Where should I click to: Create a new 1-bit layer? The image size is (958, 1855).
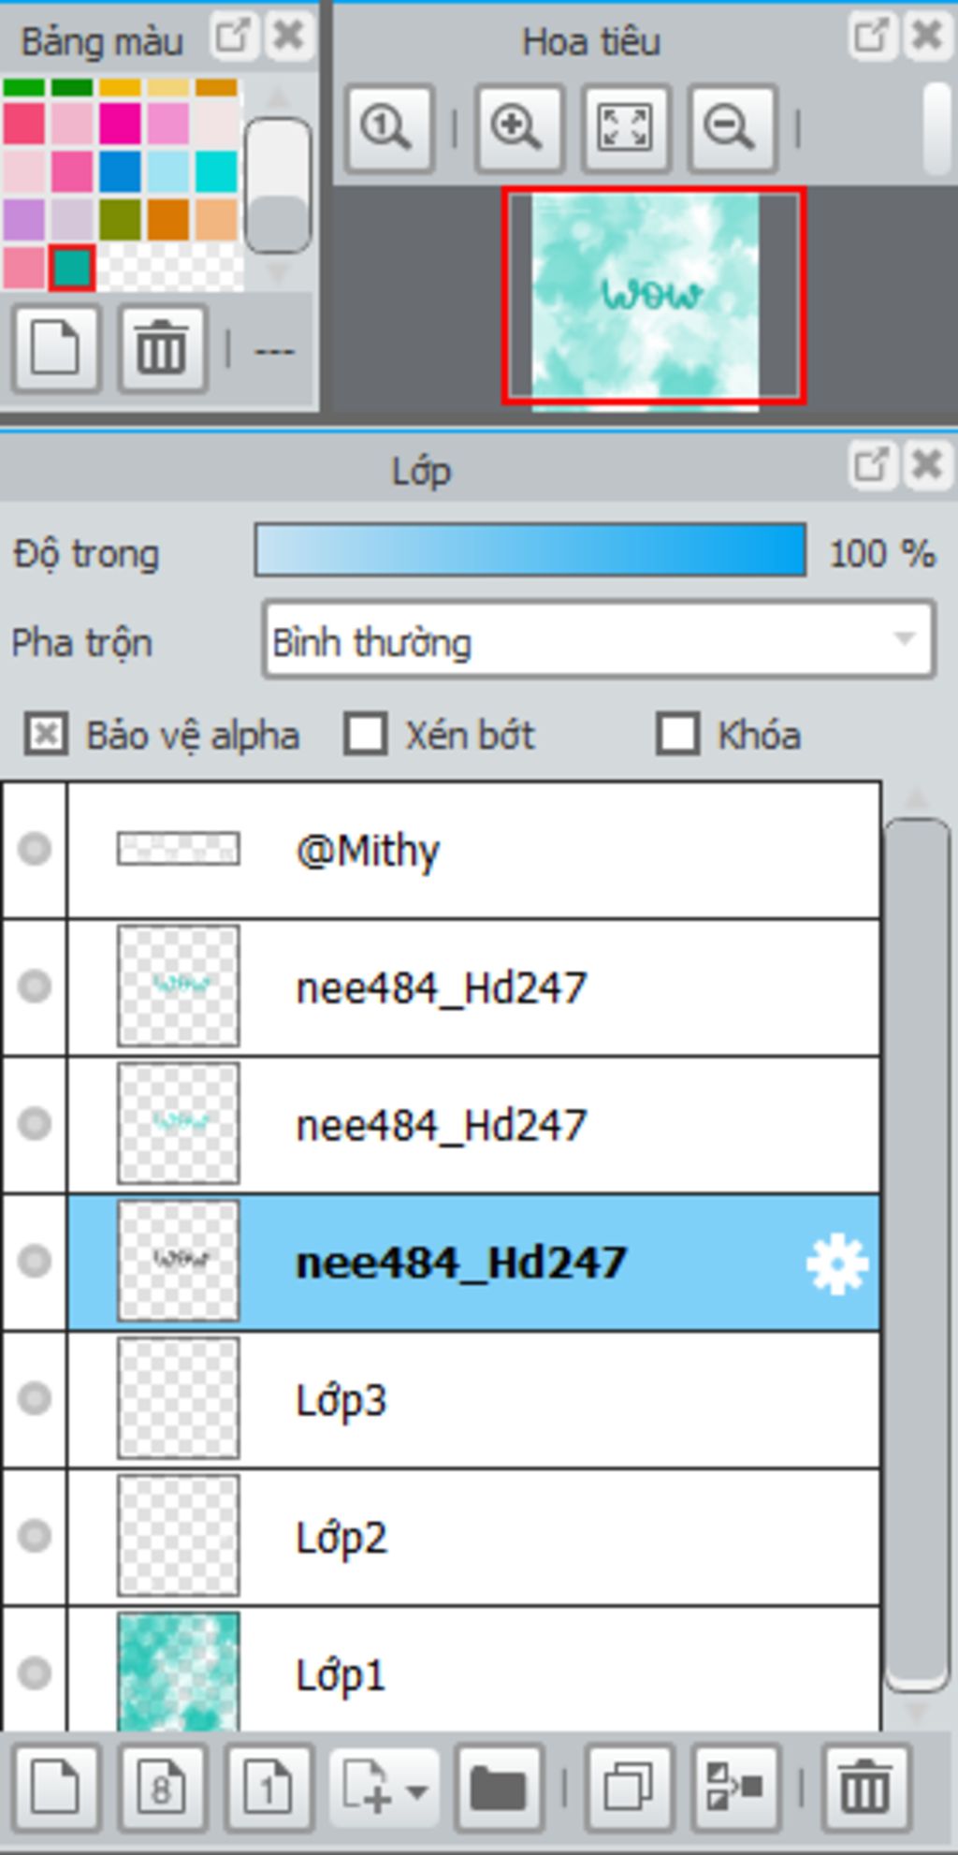269,1789
